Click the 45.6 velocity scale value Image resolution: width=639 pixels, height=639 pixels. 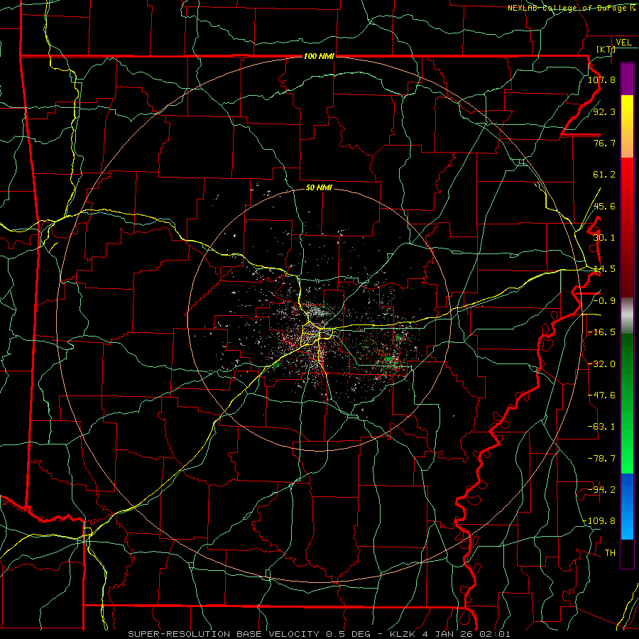[x=604, y=206]
